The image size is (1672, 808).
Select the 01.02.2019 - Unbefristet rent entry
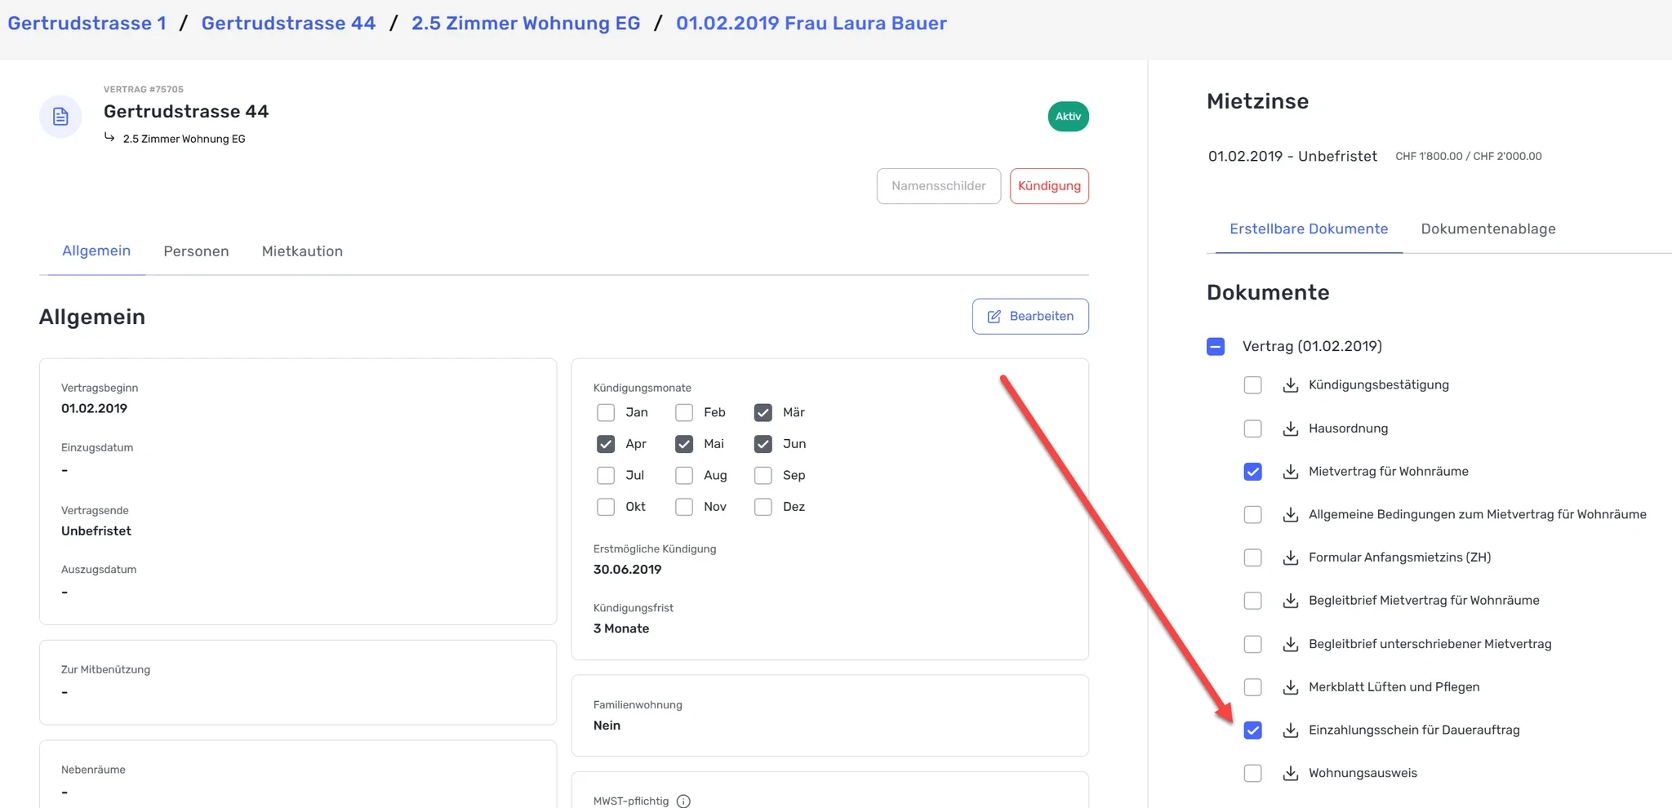[x=1292, y=157]
